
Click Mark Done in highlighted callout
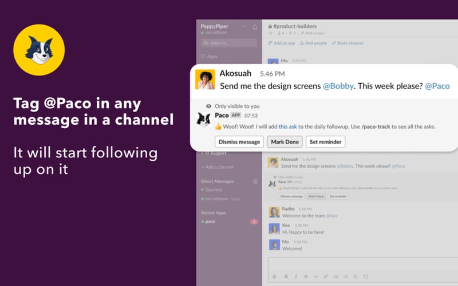click(285, 142)
